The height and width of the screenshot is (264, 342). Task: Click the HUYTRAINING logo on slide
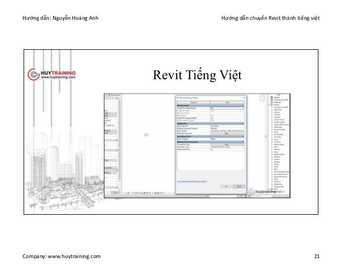coord(51,74)
